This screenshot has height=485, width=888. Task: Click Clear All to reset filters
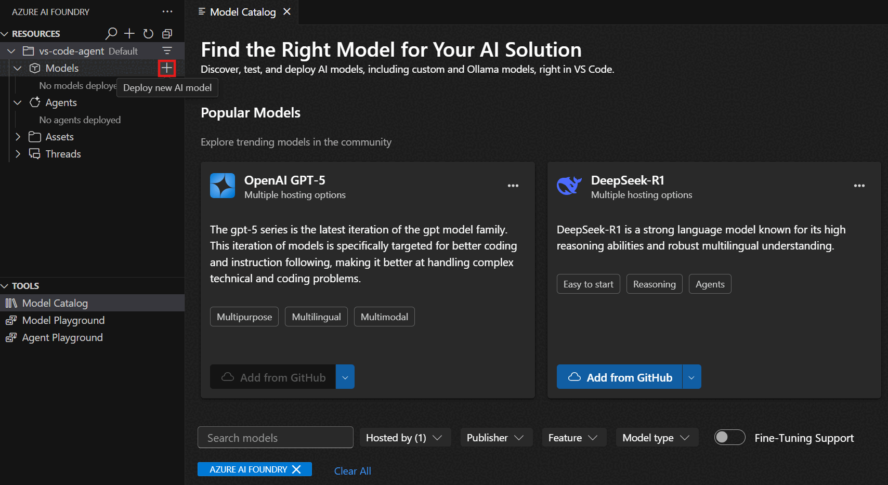coord(352,470)
